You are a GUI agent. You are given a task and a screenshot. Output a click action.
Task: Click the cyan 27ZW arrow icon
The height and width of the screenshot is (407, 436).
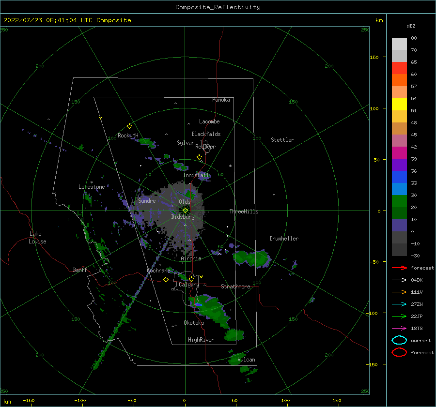point(399,304)
